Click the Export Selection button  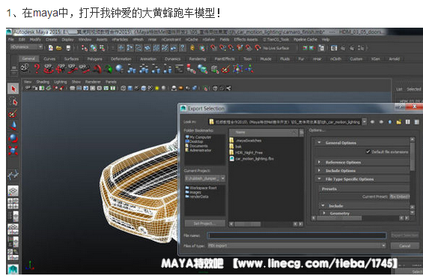point(404,236)
